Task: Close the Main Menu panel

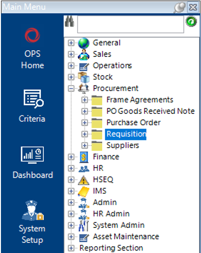Action: pos(193,7)
